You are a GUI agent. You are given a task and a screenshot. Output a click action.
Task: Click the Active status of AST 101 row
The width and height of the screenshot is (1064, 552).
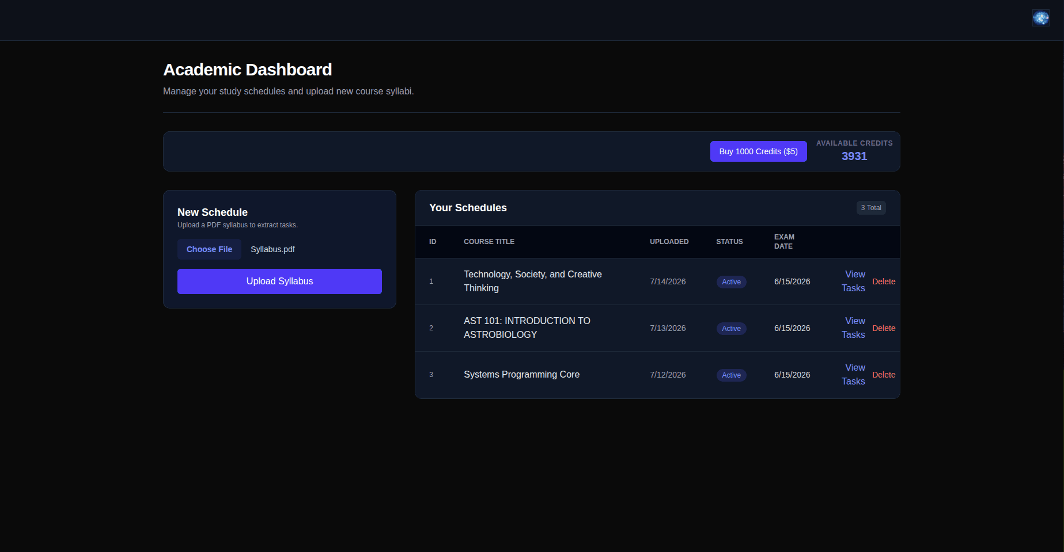click(731, 329)
